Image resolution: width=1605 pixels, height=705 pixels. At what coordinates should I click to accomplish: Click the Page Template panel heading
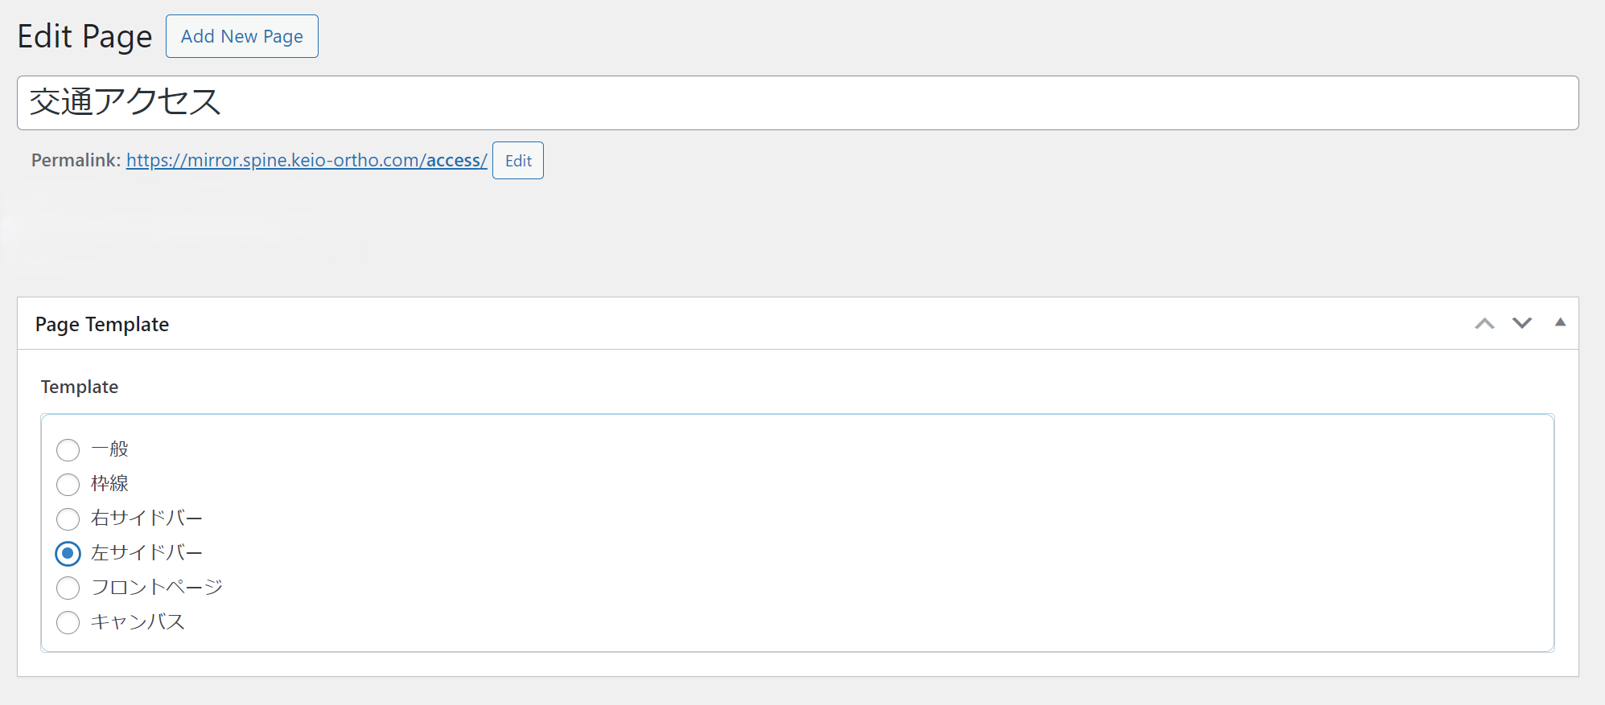pyautogui.click(x=102, y=324)
